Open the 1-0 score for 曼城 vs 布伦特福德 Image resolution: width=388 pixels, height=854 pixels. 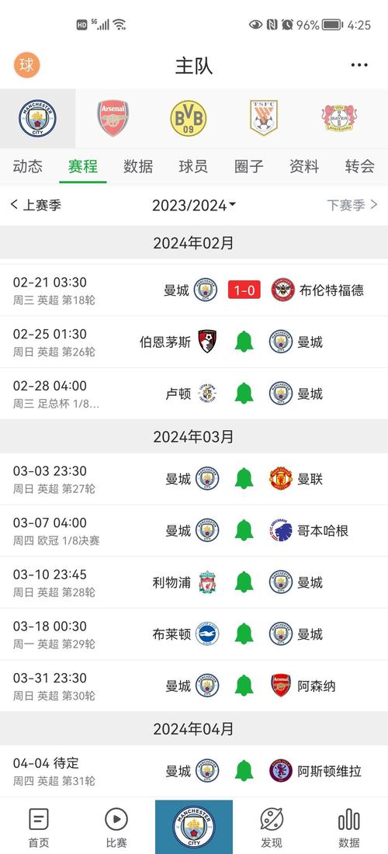click(244, 290)
